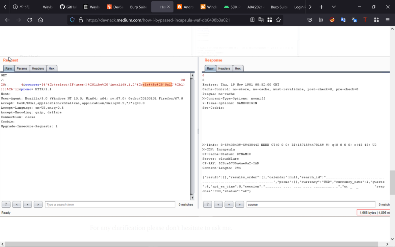Switch to the Windo tab
Viewport: 395px width, 247px height.
(x=209, y=7)
